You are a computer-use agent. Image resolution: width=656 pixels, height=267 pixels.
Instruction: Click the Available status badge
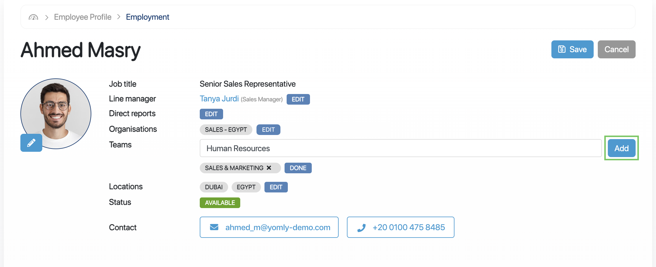click(220, 203)
